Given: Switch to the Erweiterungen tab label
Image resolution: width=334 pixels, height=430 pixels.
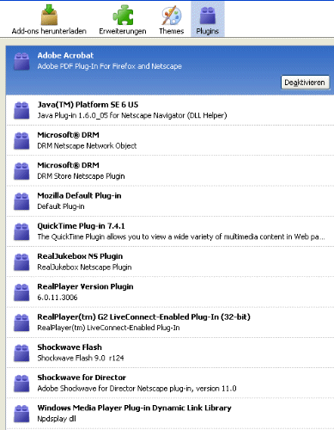Looking at the screenshot, I should (x=123, y=31).
